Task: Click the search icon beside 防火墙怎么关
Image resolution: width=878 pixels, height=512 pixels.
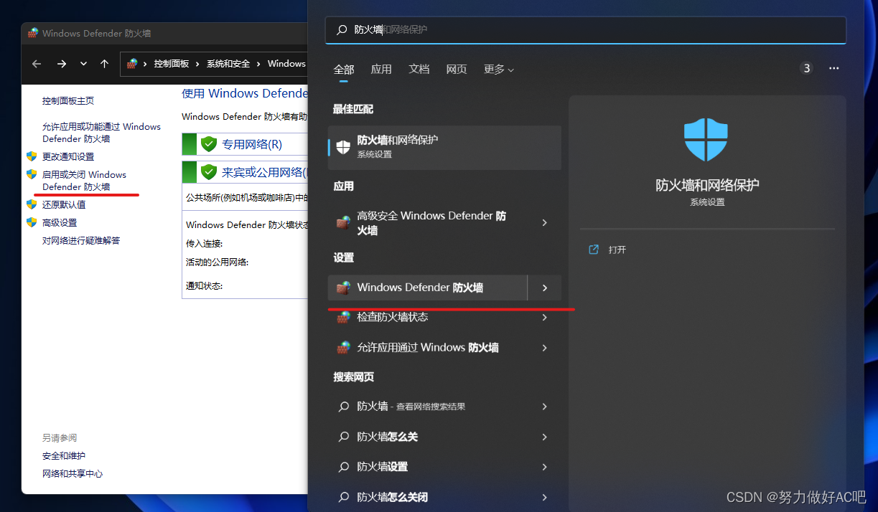Action: click(343, 437)
